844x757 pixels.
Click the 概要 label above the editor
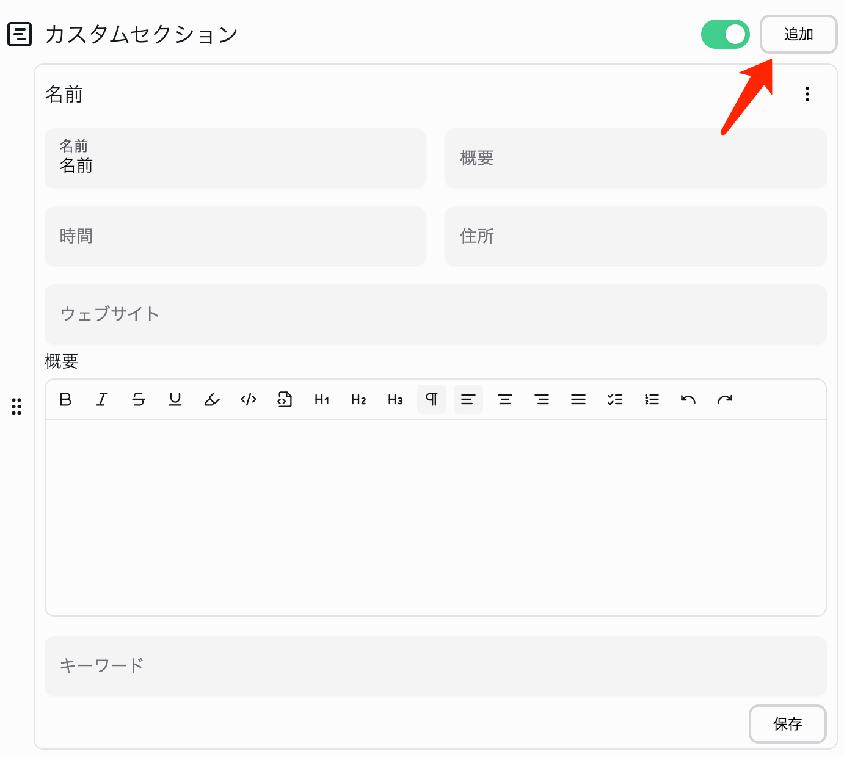62,361
